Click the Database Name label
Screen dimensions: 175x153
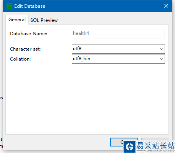pyautogui.click(x=29, y=34)
